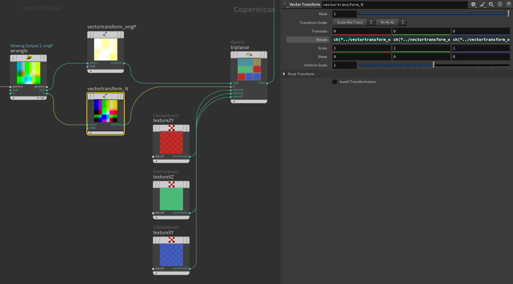Click the node name field vectortransform_N
Viewport: 513px width, 284px height.
pos(394,4)
